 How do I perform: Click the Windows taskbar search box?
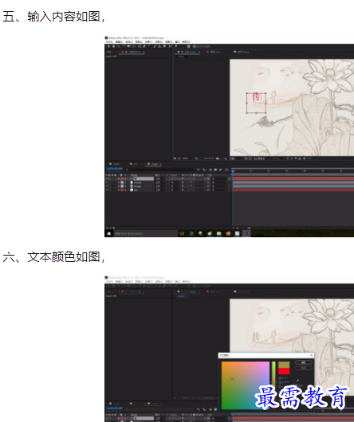tap(146, 233)
